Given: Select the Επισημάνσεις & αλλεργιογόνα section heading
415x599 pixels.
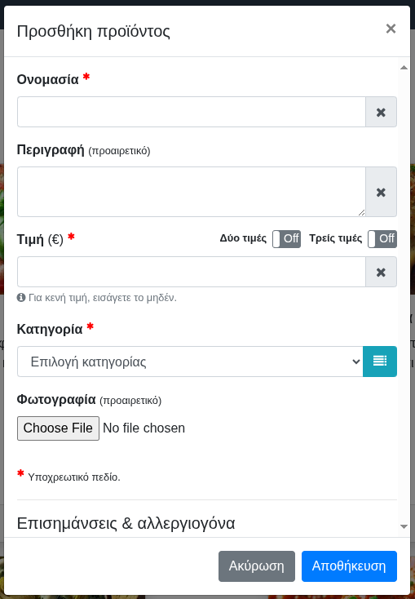Looking at the screenshot, I should coord(126,523).
